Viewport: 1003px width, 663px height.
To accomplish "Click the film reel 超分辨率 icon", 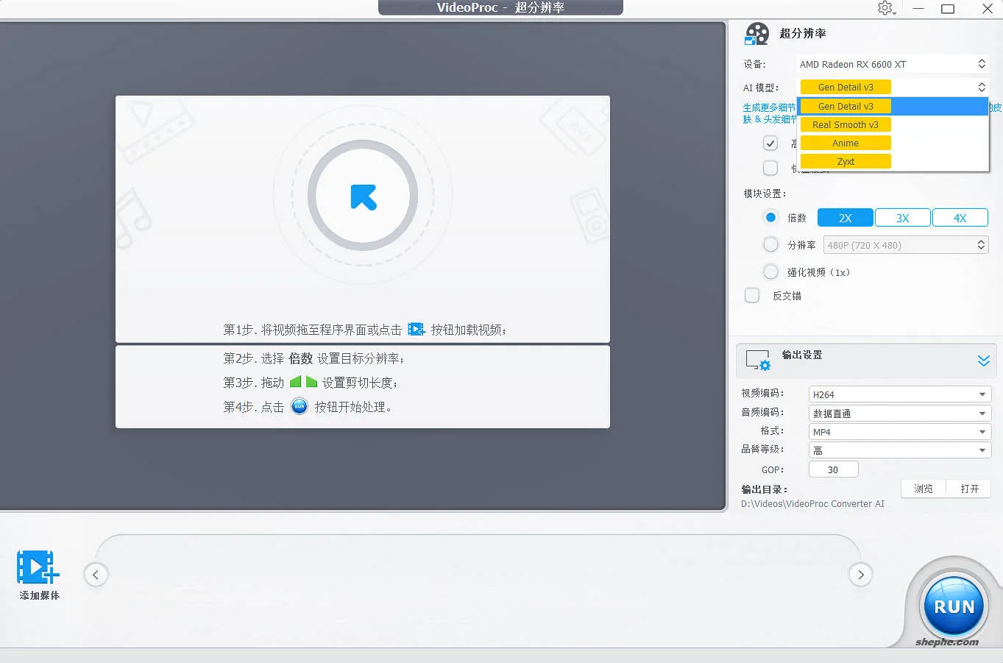I will coord(757,34).
